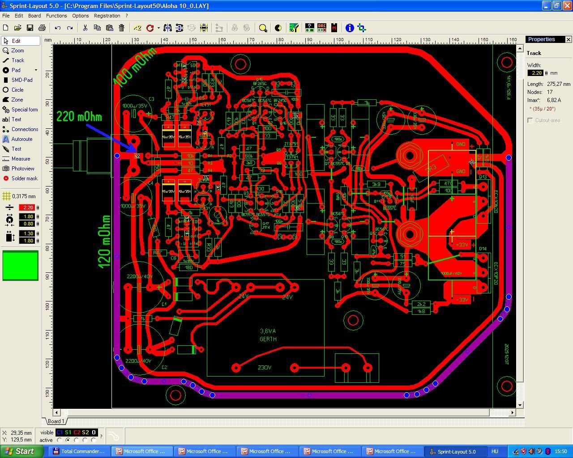Set C1 as the active layer

(60, 440)
